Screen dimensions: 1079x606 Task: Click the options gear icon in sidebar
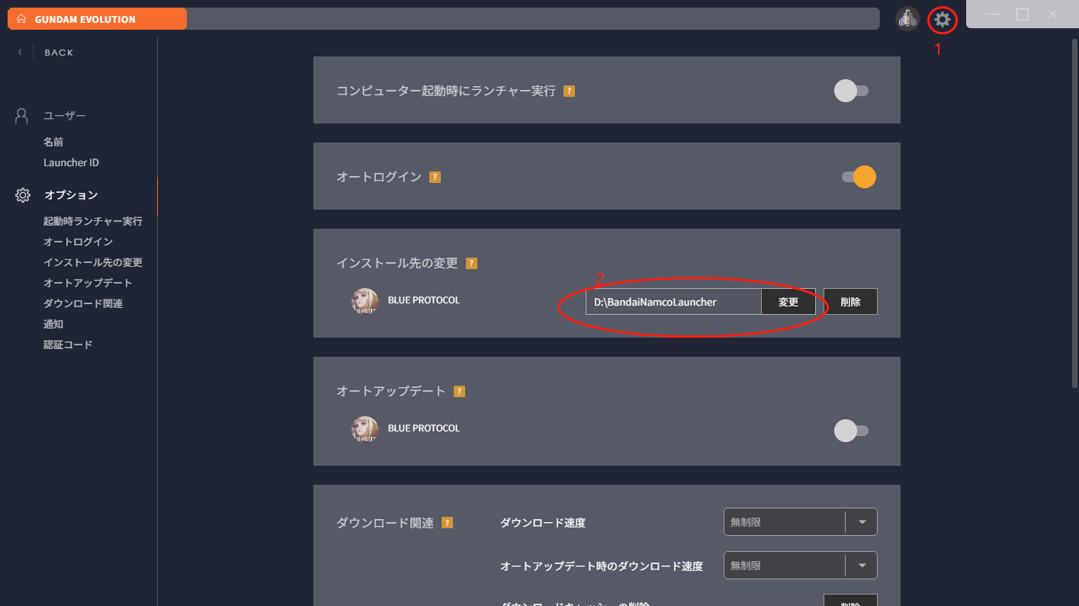23,195
